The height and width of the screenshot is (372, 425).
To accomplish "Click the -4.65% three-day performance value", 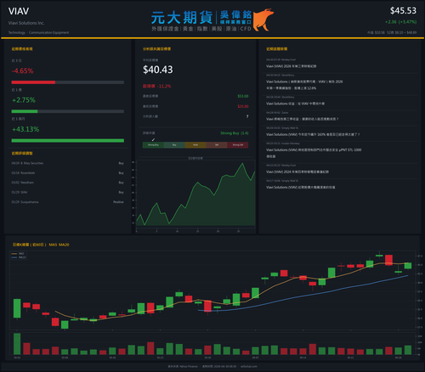I will click(x=22, y=70).
